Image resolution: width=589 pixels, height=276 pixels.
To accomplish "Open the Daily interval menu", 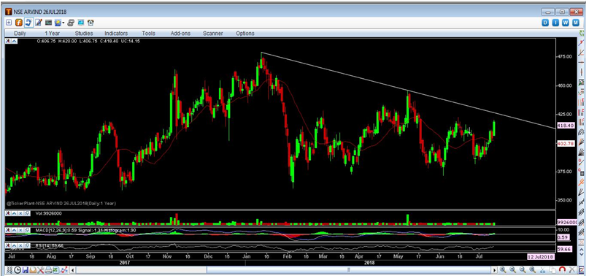I will pyautogui.click(x=20, y=34).
